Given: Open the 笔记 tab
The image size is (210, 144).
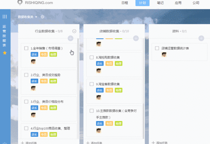Looking at the screenshot, I should click(x=160, y=3).
